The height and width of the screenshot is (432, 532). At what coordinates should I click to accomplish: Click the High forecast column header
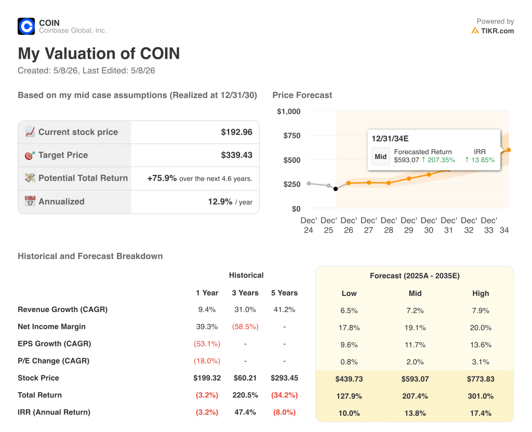pos(481,293)
